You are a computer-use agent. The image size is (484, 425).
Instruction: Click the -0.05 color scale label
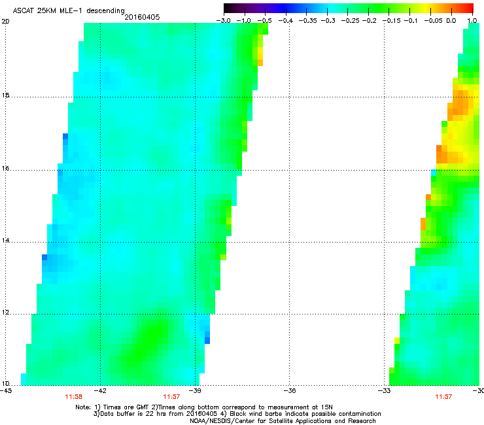click(x=434, y=21)
